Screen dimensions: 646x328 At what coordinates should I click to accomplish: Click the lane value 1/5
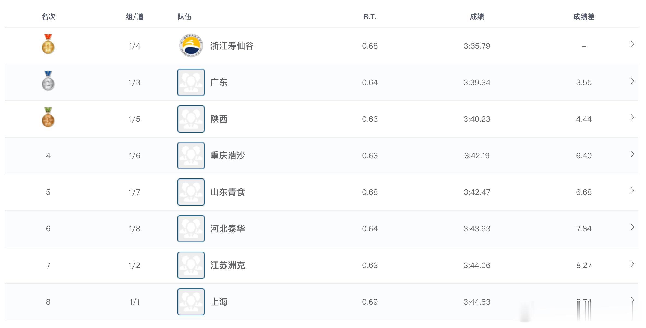point(135,119)
